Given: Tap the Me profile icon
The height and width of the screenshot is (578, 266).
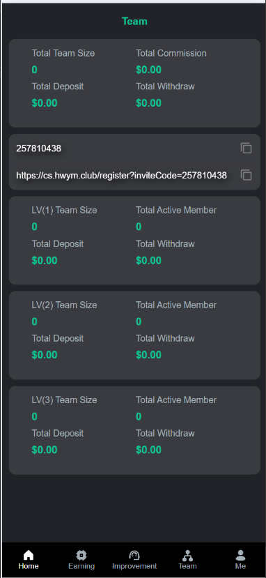Looking at the screenshot, I should [x=240, y=555].
